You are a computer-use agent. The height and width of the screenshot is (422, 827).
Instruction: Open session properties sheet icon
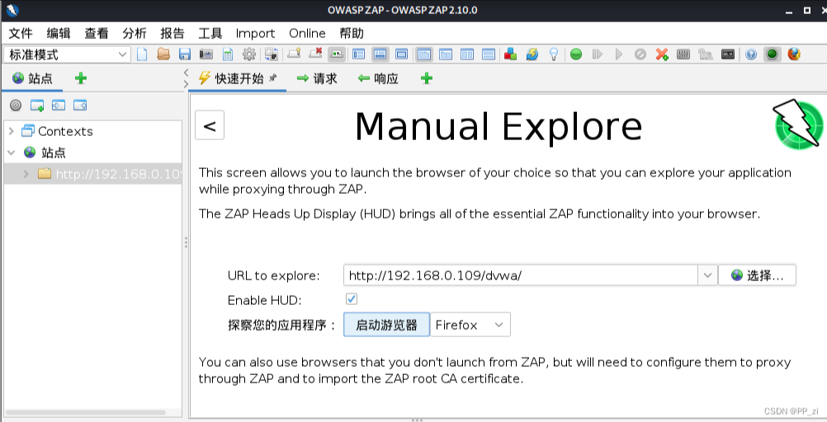tap(227, 54)
